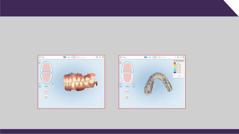Open the settings gear in Both-view window
This screenshot has height=134, width=239.
point(100,57)
